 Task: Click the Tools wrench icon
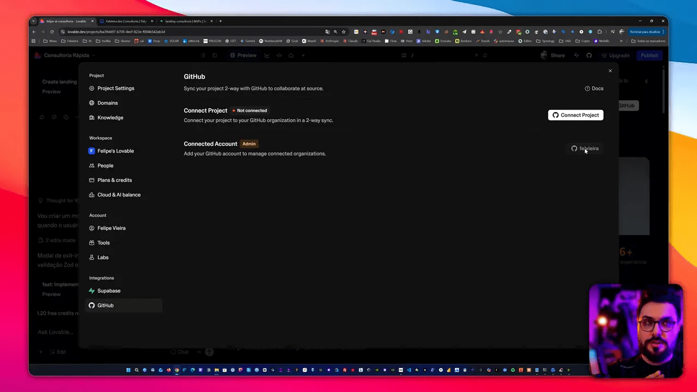(x=91, y=243)
